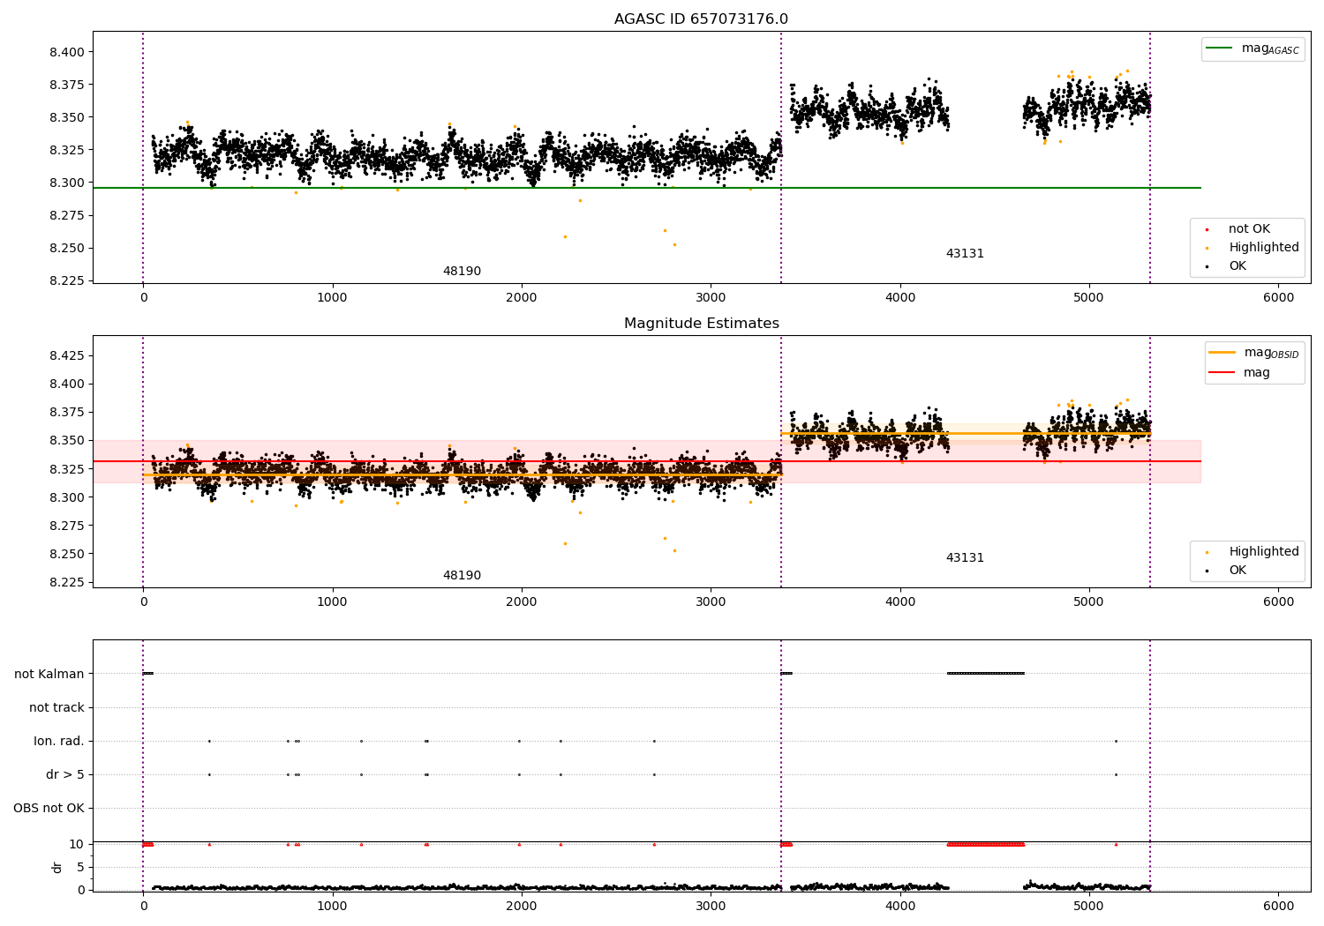1324x926 pixels.
Task: Click the "10" tick on dr axis
Action: coord(77,845)
